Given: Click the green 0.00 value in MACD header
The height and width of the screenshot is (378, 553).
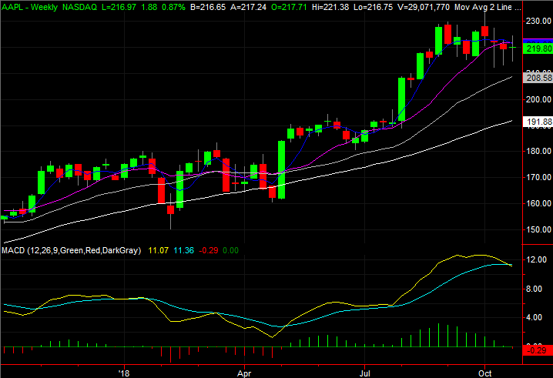Looking at the screenshot, I should pyautogui.click(x=230, y=250).
